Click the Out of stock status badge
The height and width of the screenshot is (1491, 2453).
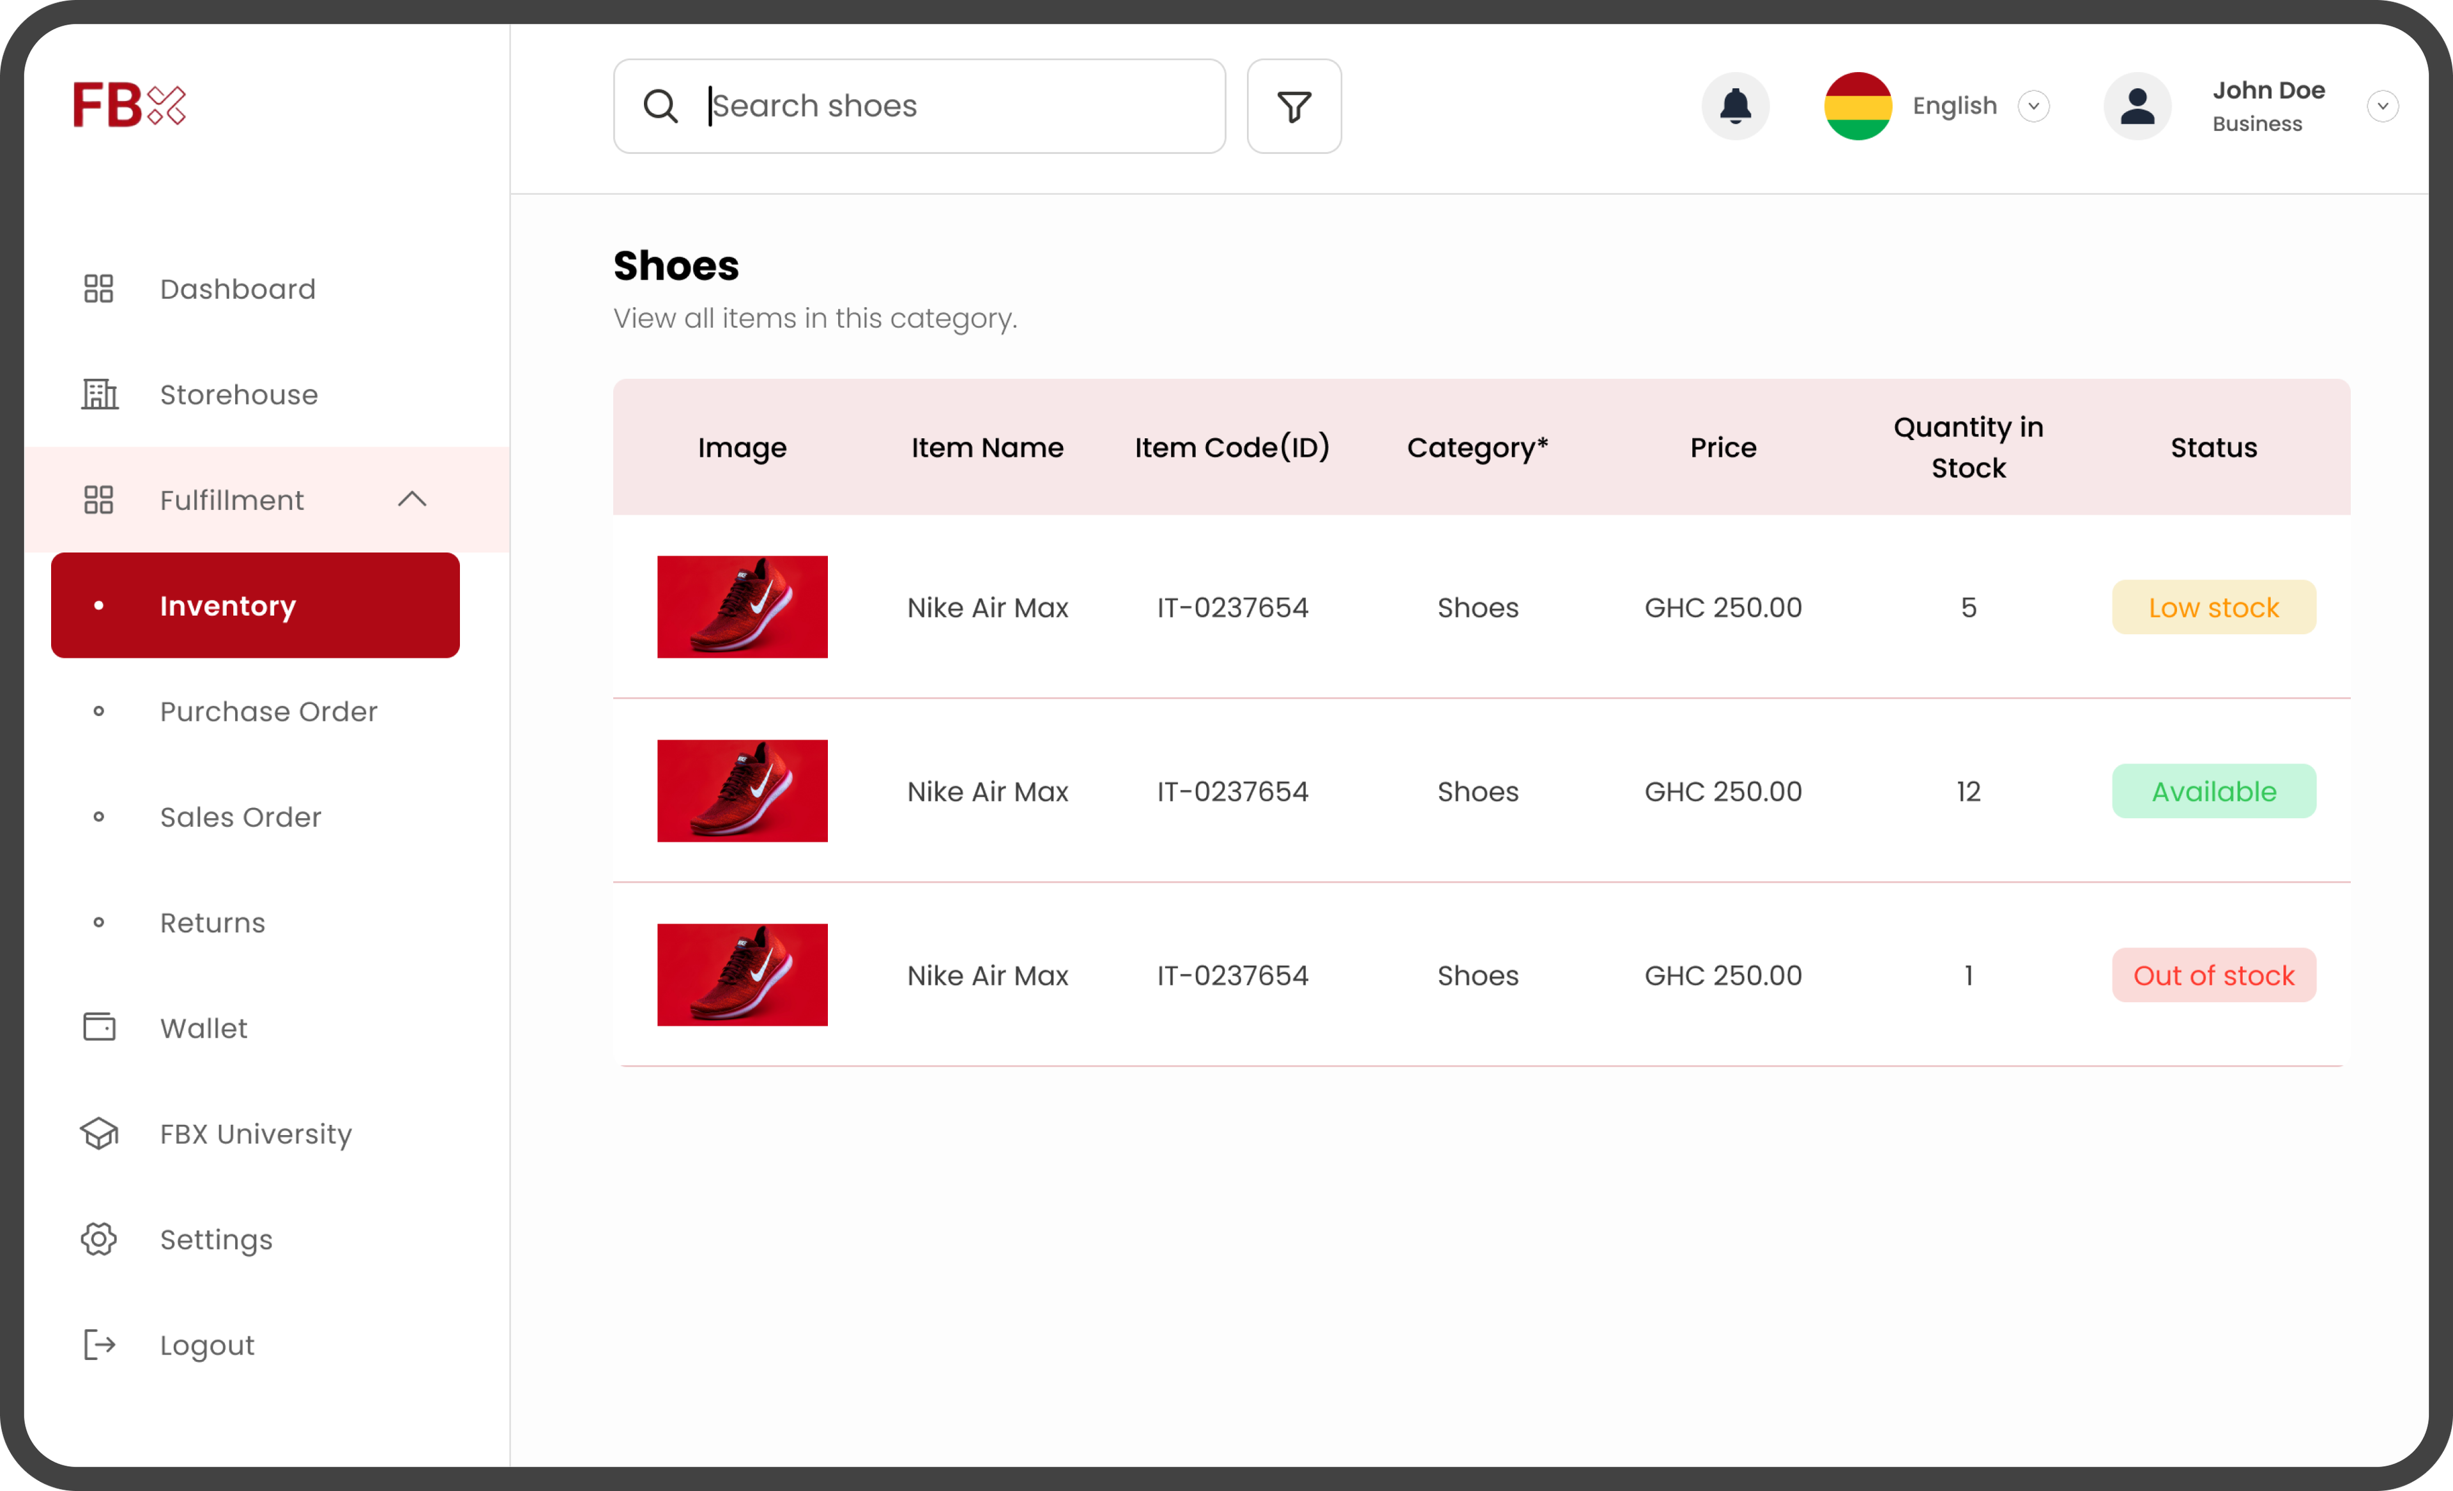coord(2213,974)
